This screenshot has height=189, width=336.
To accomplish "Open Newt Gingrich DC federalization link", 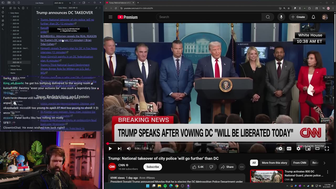I will (67, 59).
